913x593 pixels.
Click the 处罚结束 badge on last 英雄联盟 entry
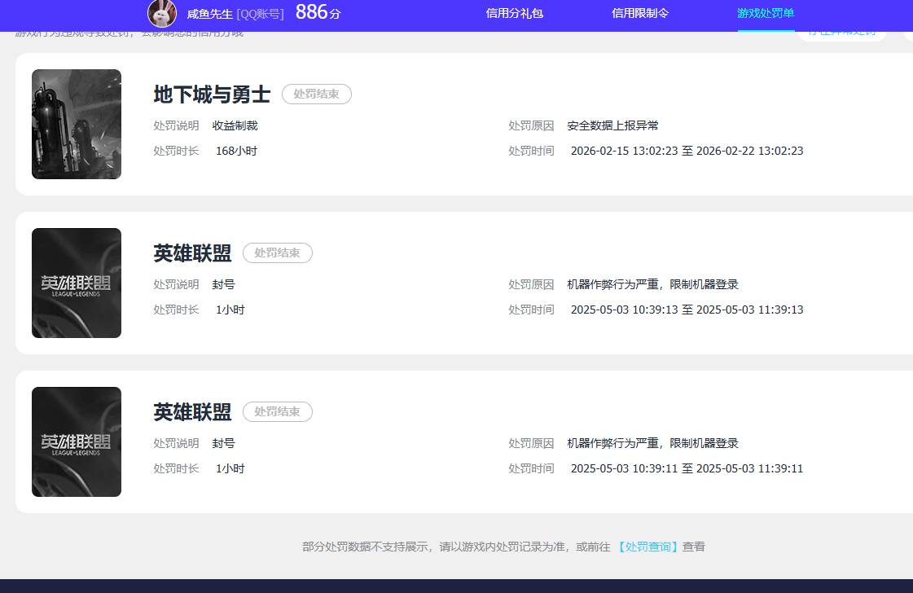coord(277,411)
